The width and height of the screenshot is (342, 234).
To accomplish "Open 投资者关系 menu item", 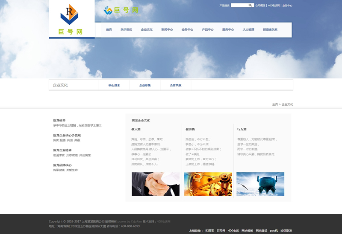I will (270, 29).
